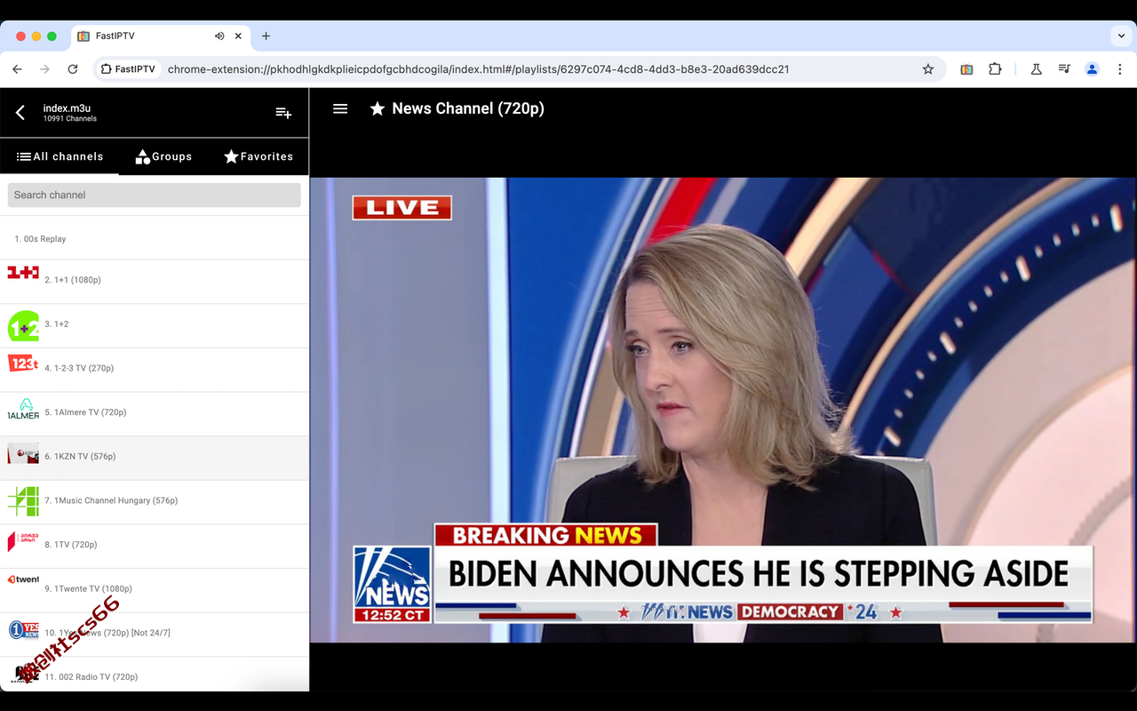
Task: Close the FastIPTV browser tab
Action: [x=238, y=36]
